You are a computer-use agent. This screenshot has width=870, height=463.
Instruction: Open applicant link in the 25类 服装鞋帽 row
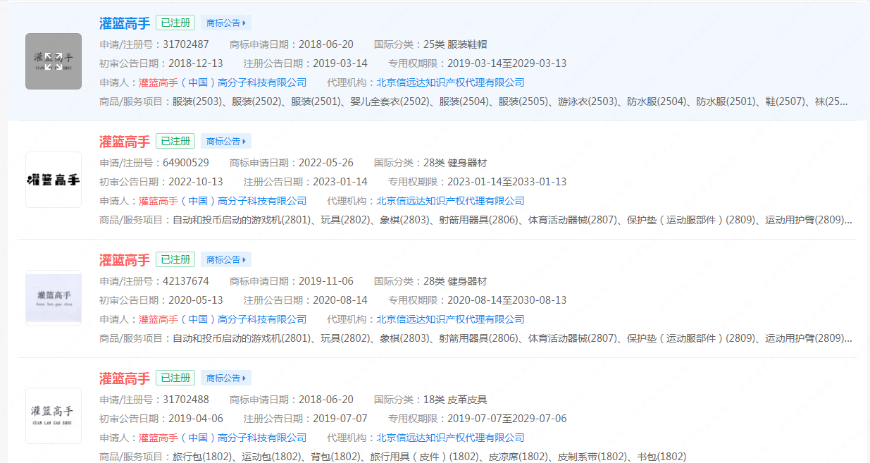pos(223,82)
